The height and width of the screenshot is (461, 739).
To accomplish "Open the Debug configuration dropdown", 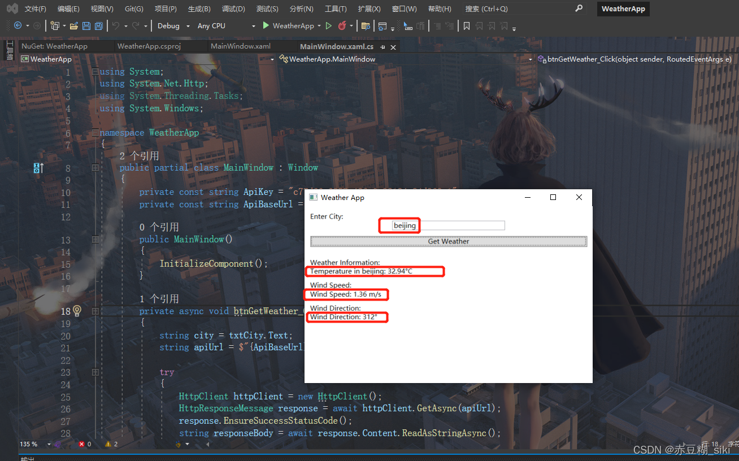I will click(x=171, y=26).
